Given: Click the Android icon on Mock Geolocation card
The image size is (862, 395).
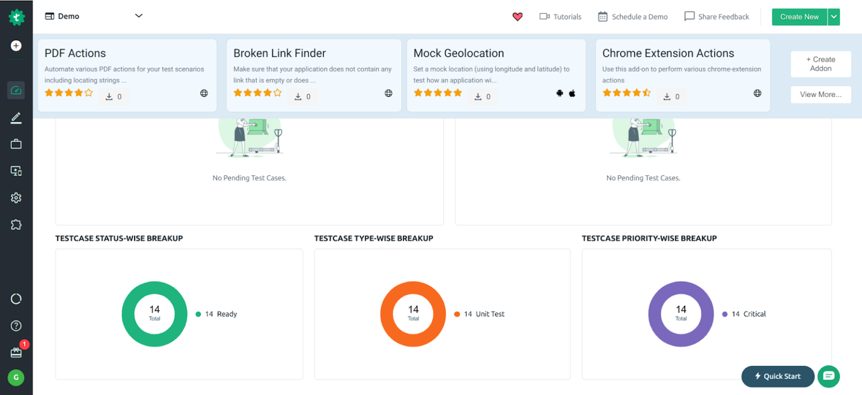Looking at the screenshot, I should point(560,94).
